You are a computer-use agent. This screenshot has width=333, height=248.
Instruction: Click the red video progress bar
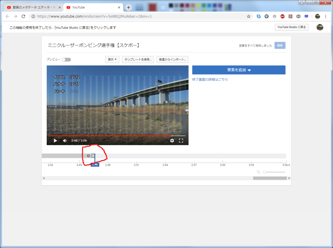[118, 136]
